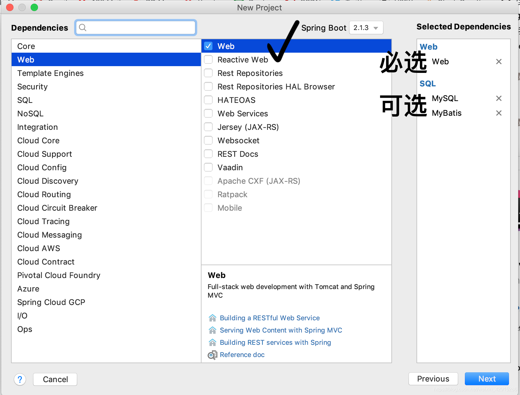The image size is (520, 395).
Task: Enable the Websocket checkbox
Action: [208, 140]
